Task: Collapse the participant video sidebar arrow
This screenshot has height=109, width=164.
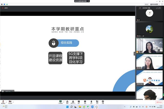Action: (x=134, y=54)
